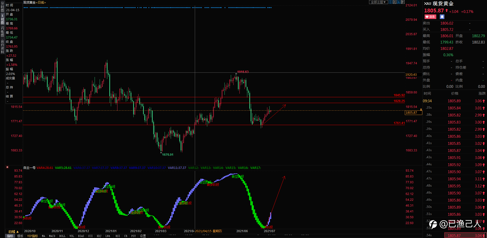The width and height of the screenshot is (487, 238).
Task: Open the 闪电图 side tab
Action: [2, 32]
